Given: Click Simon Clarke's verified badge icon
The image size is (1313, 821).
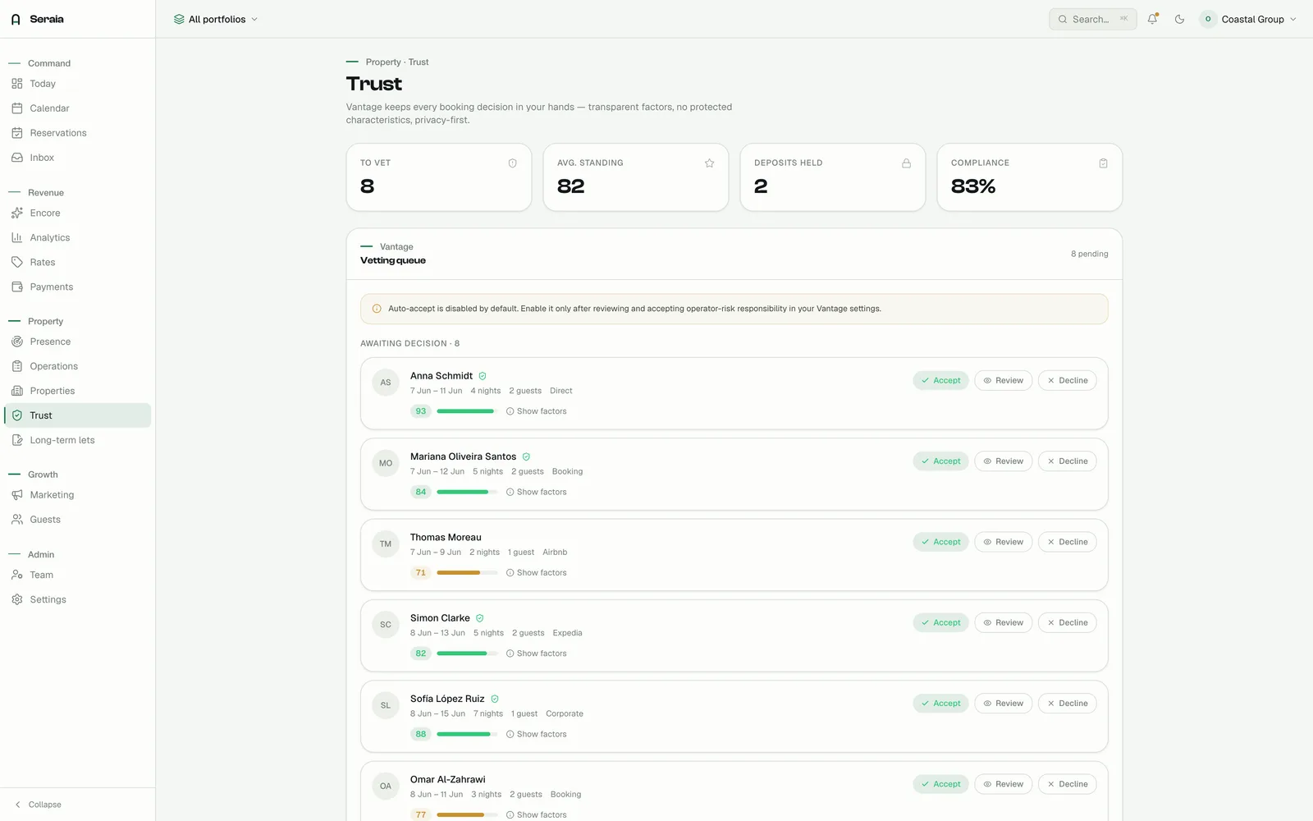Looking at the screenshot, I should [480, 618].
